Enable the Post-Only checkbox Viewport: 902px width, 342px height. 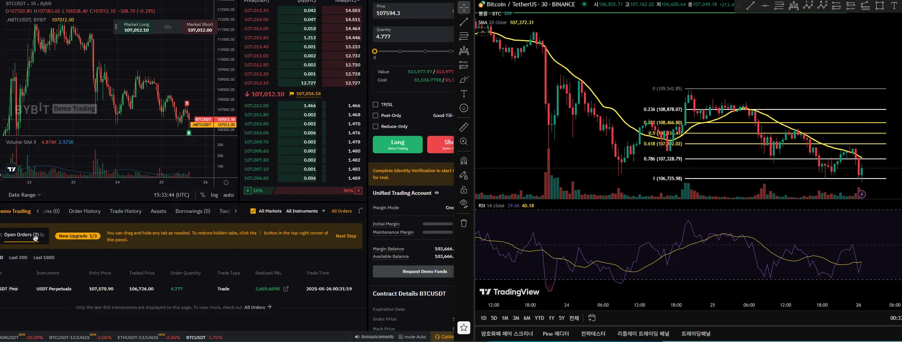[x=375, y=116]
